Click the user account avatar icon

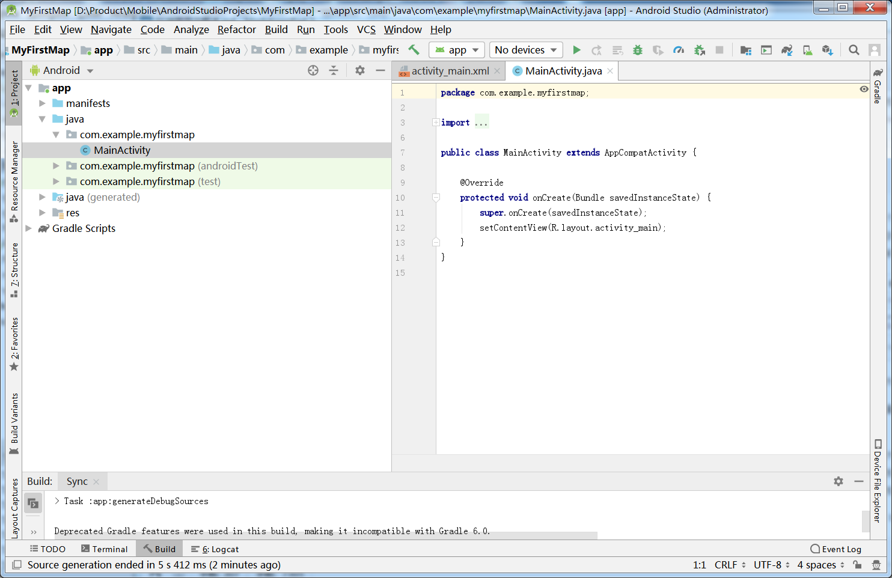pos(875,50)
